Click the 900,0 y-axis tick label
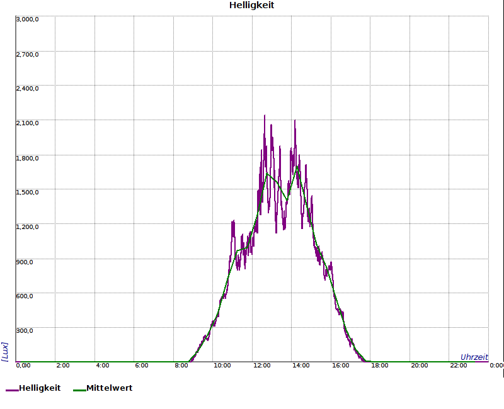Screen dimensions: 504x409 [x=25, y=261]
